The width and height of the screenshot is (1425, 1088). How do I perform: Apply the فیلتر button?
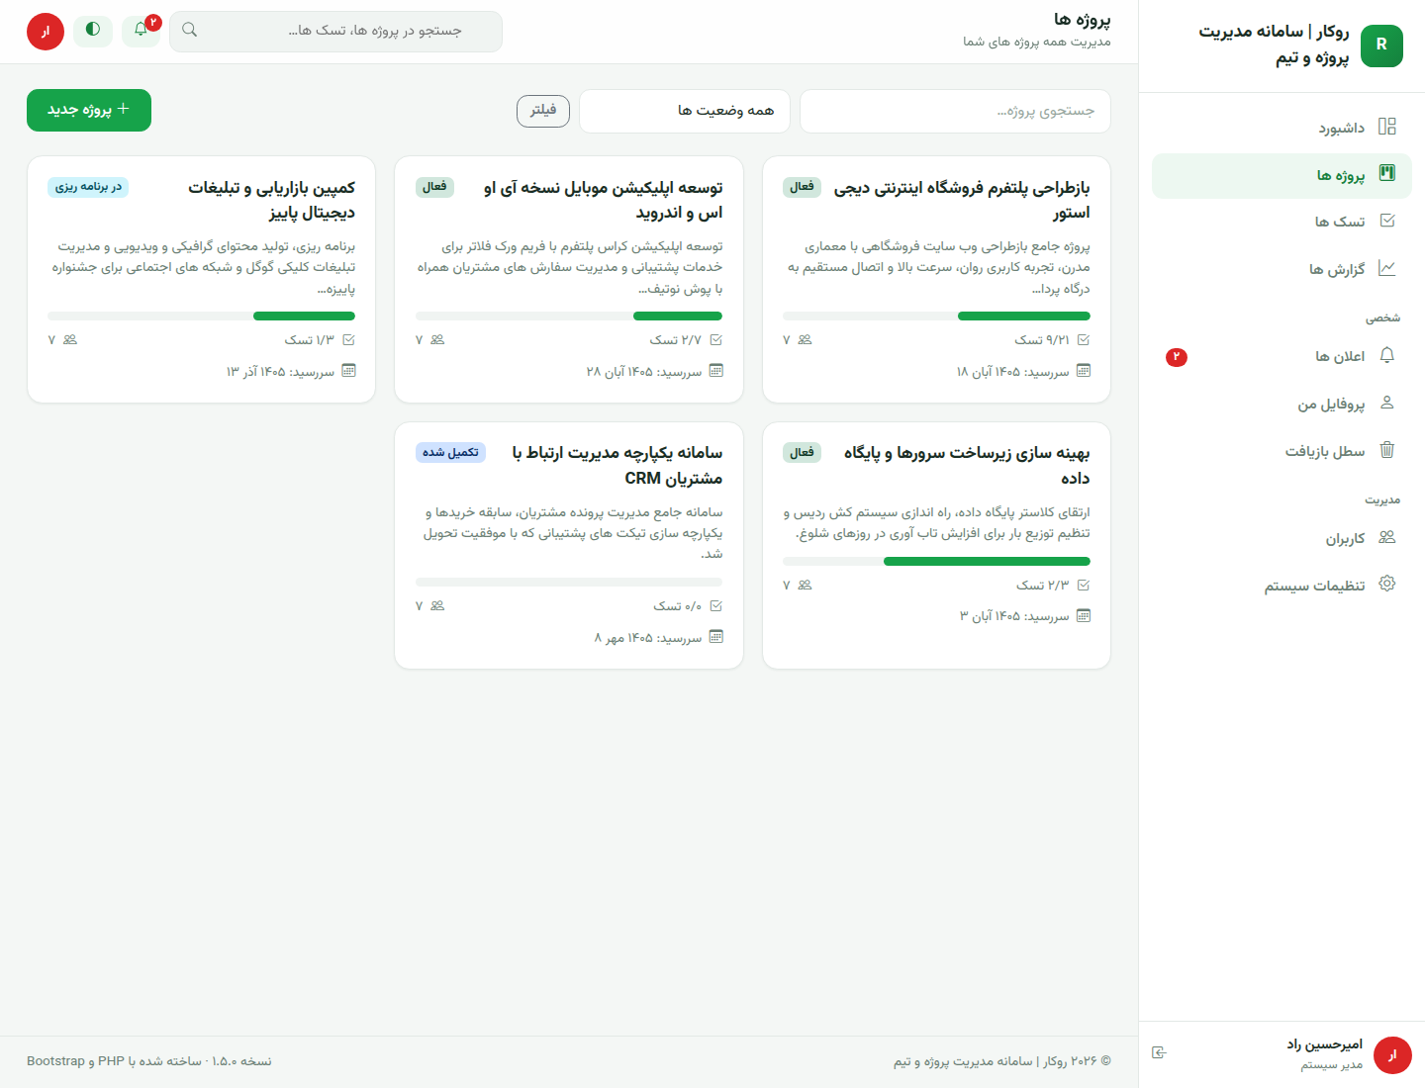543,111
